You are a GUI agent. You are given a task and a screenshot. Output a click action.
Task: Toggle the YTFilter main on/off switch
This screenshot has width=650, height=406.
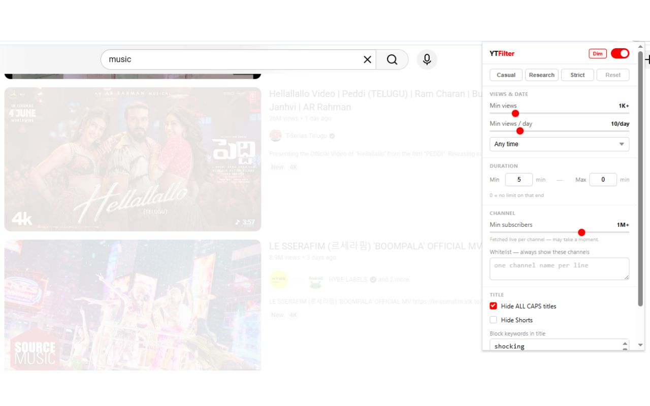tap(620, 53)
